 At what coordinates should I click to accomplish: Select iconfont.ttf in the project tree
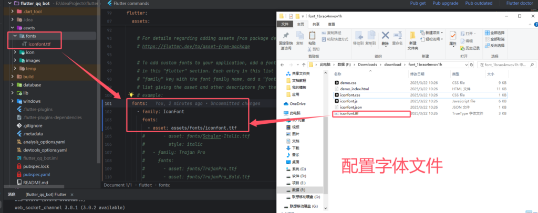click(x=39, y=44)
